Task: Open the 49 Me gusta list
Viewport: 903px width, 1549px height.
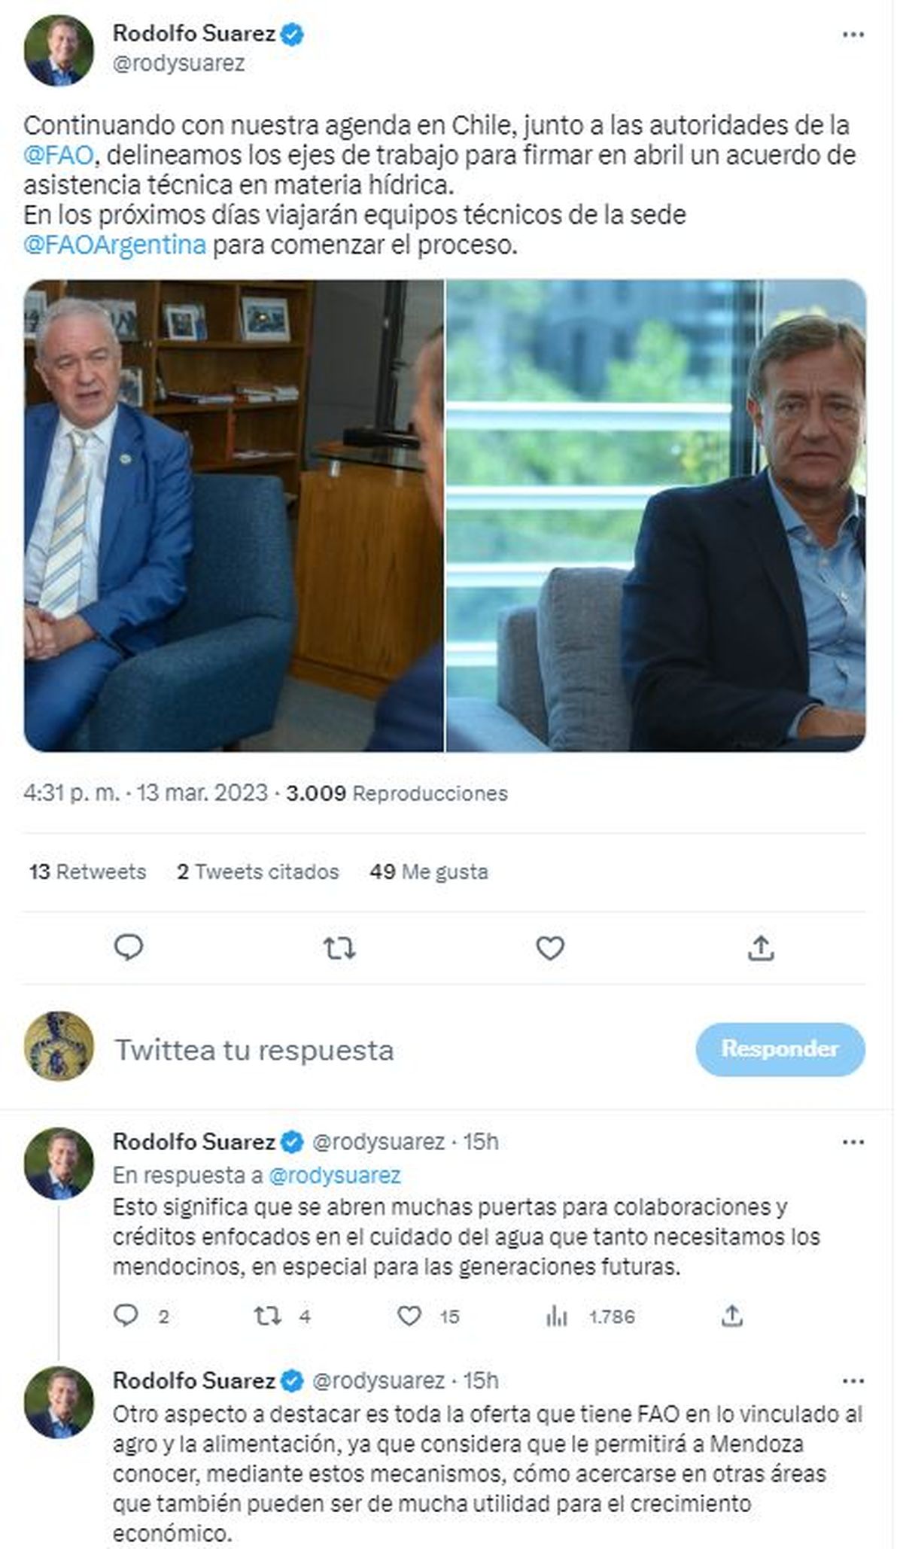Action: click(429, 872)
